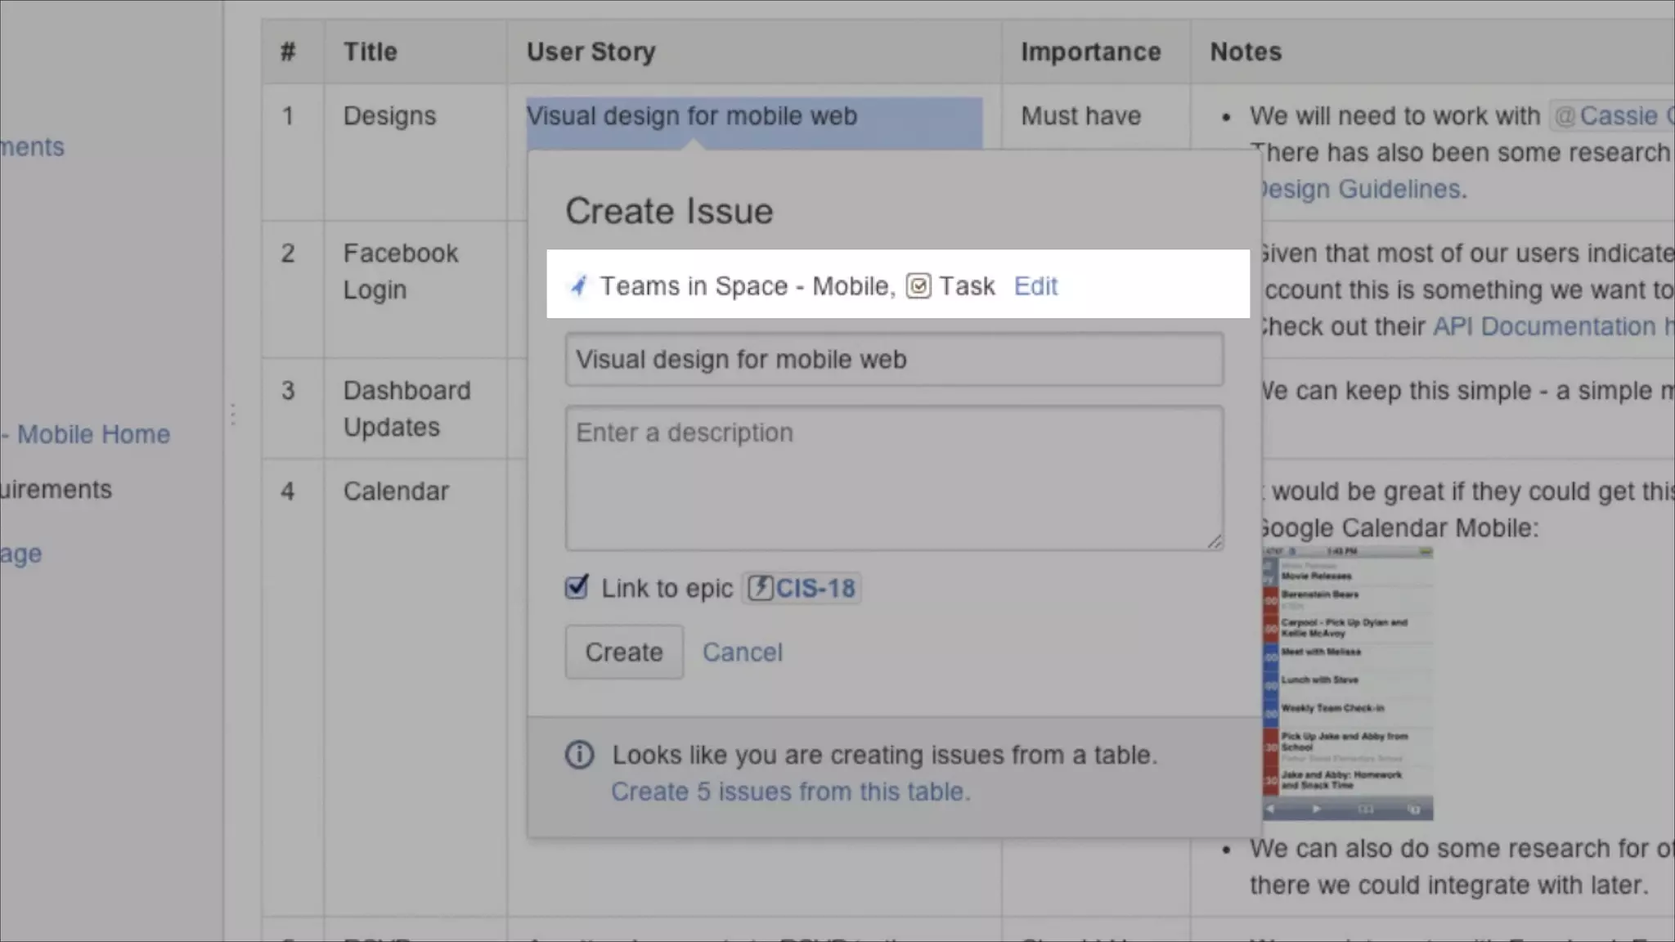The height and width of the screenshot is (942, 1675).
Task: Open the Mobile Home sidebar link
Action: [93, 434]
